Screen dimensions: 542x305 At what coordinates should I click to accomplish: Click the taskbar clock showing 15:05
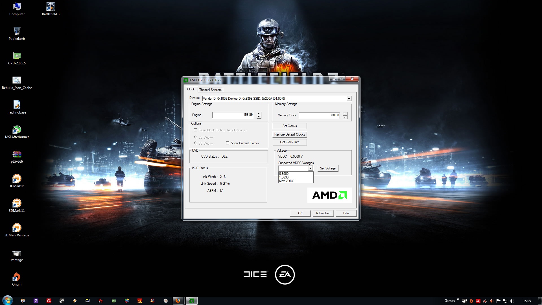pos(527,301)
